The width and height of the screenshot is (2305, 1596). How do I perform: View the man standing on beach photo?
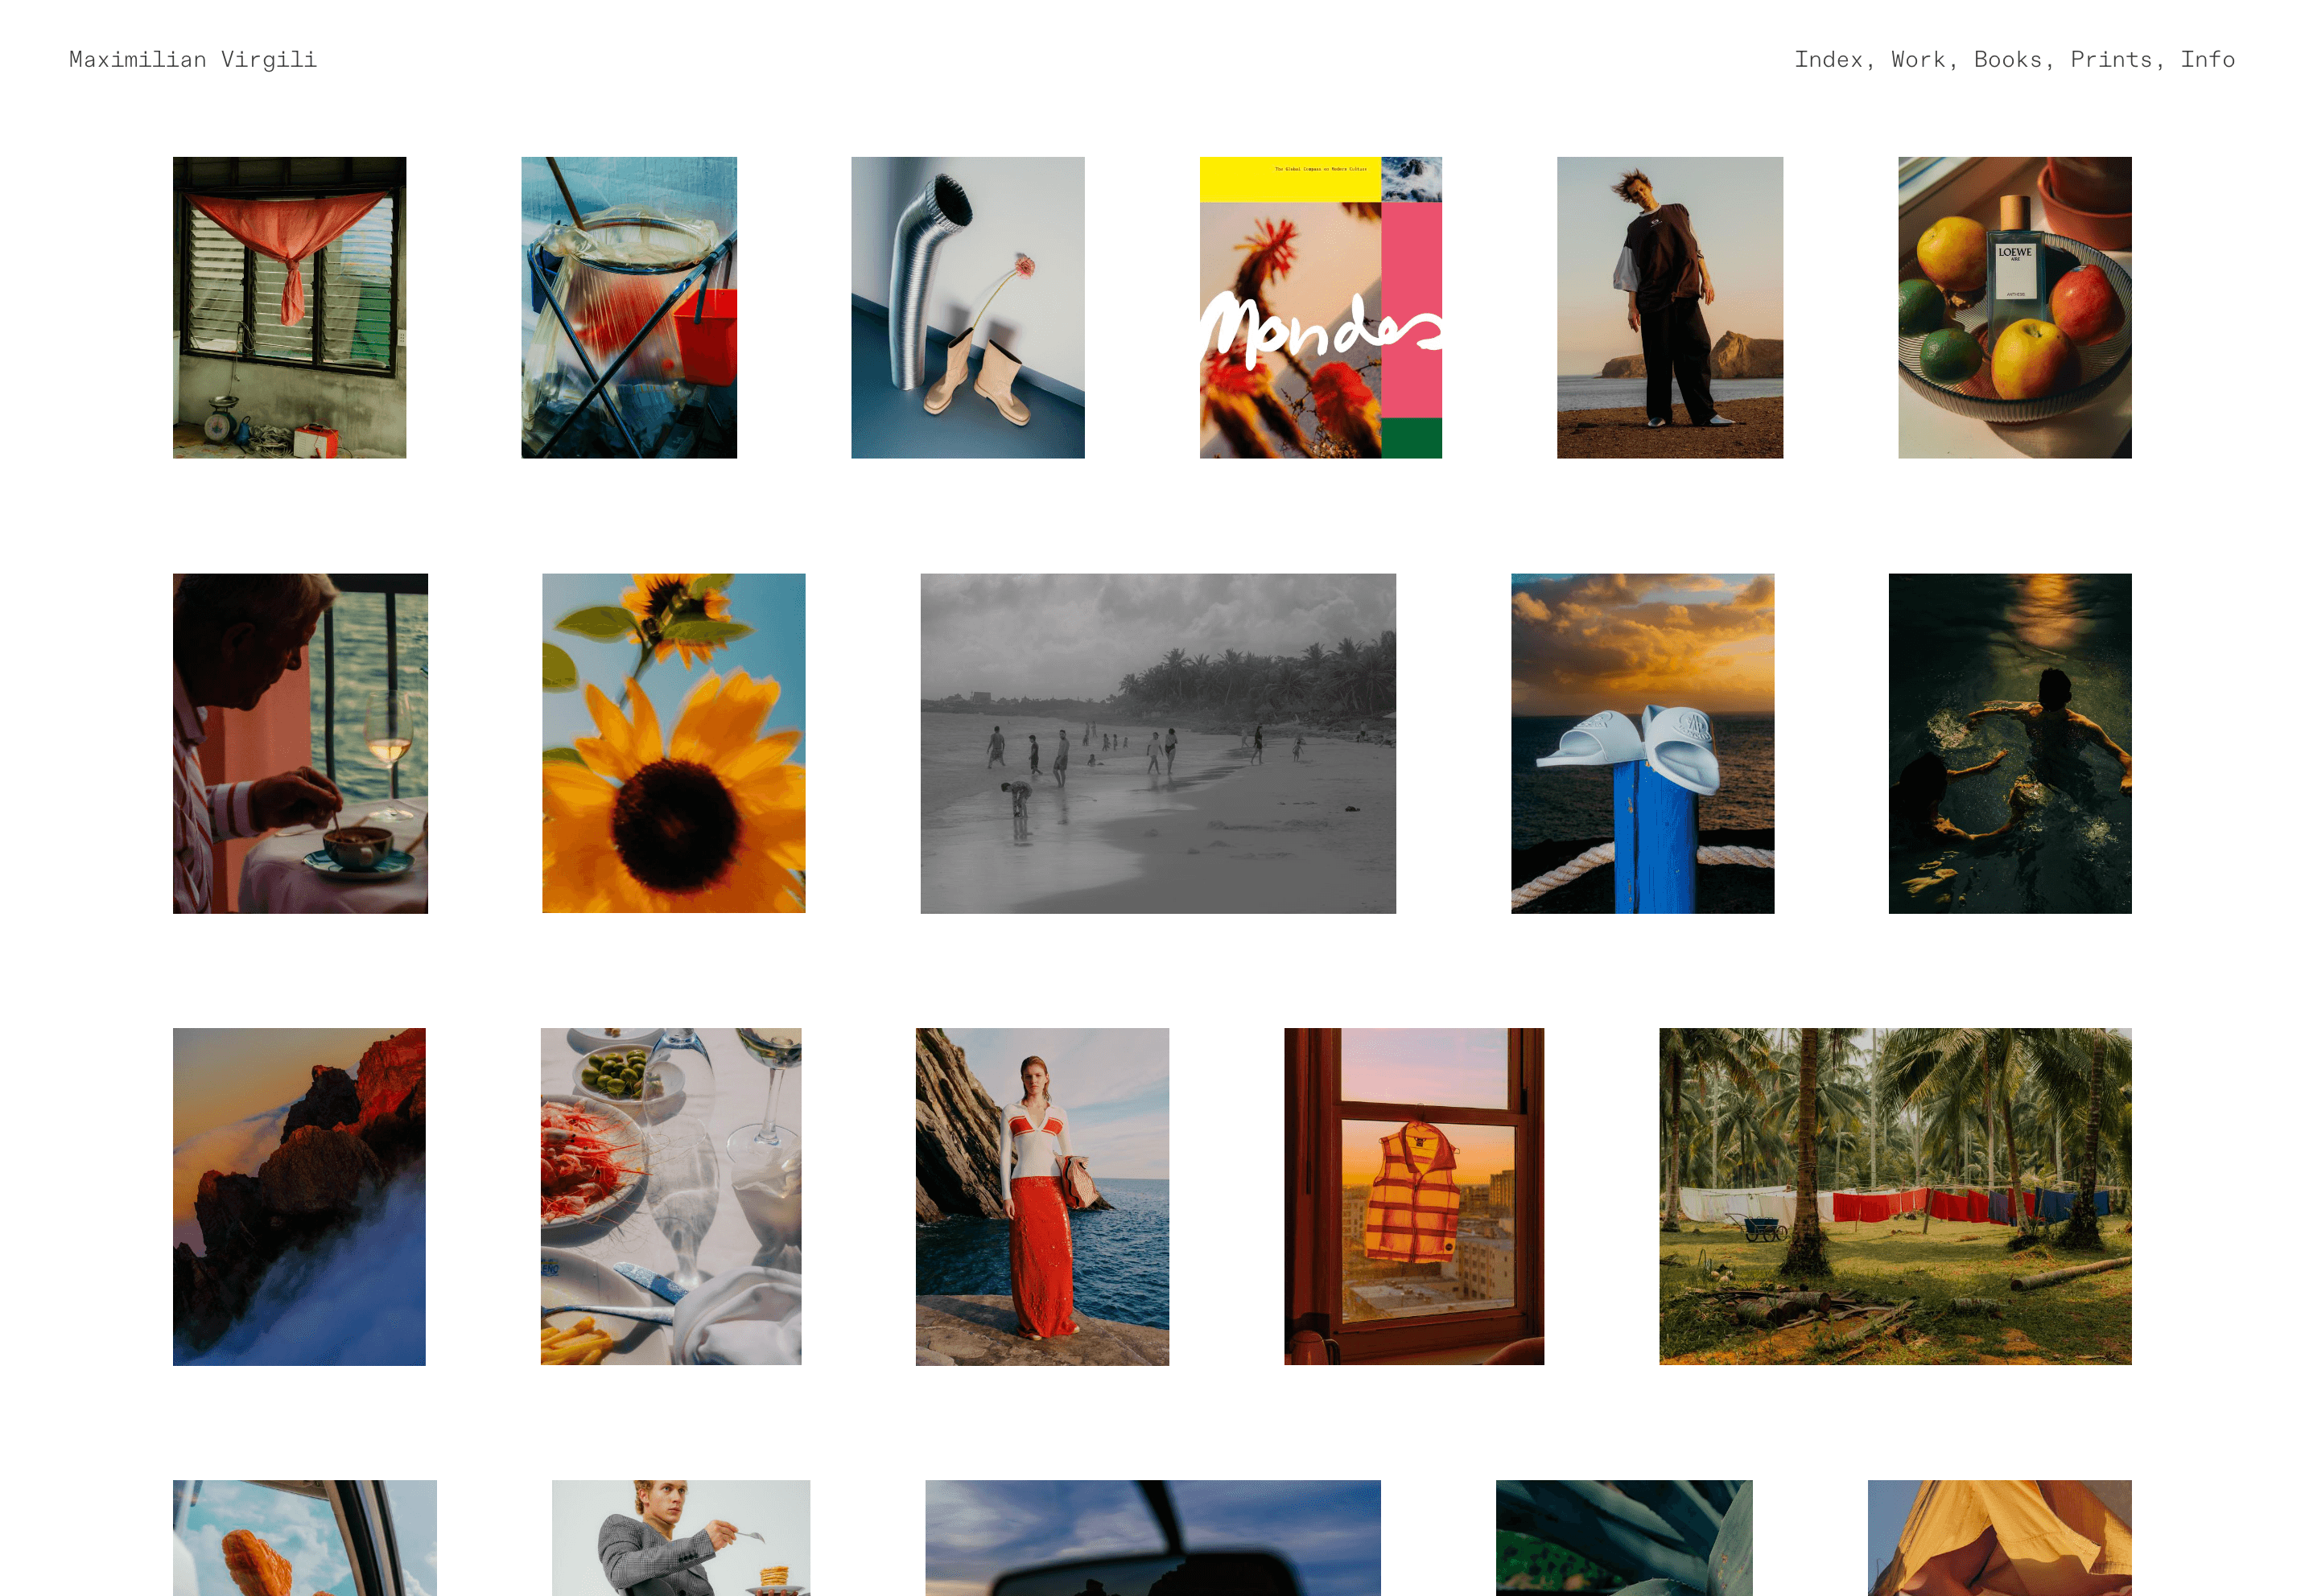click(1668, 307)
